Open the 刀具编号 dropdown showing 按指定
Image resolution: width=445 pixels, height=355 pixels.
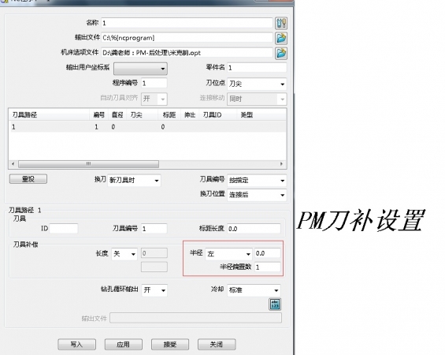coord(257,180)
